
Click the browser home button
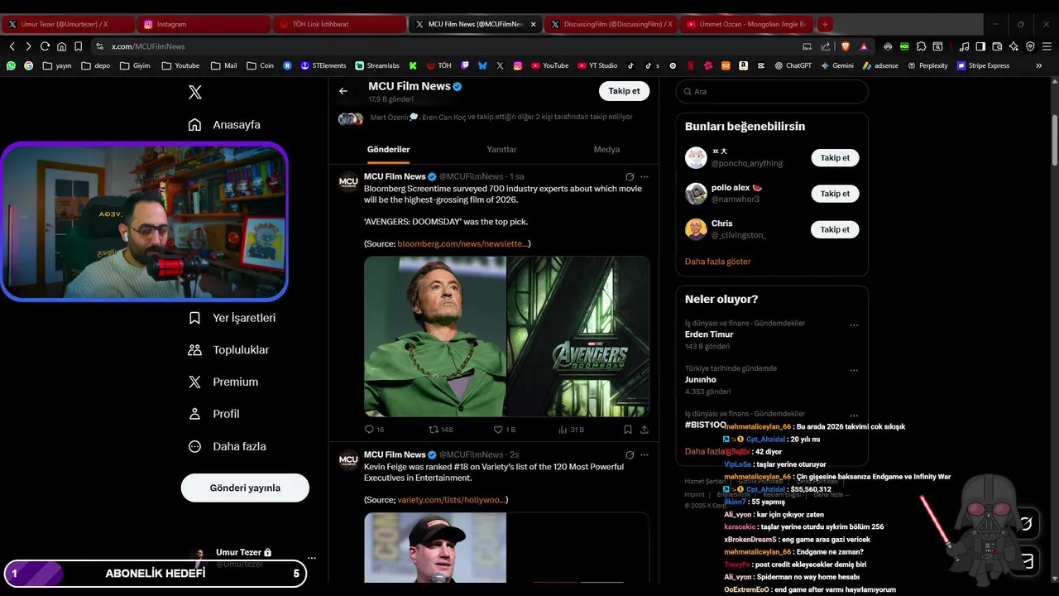61,46
